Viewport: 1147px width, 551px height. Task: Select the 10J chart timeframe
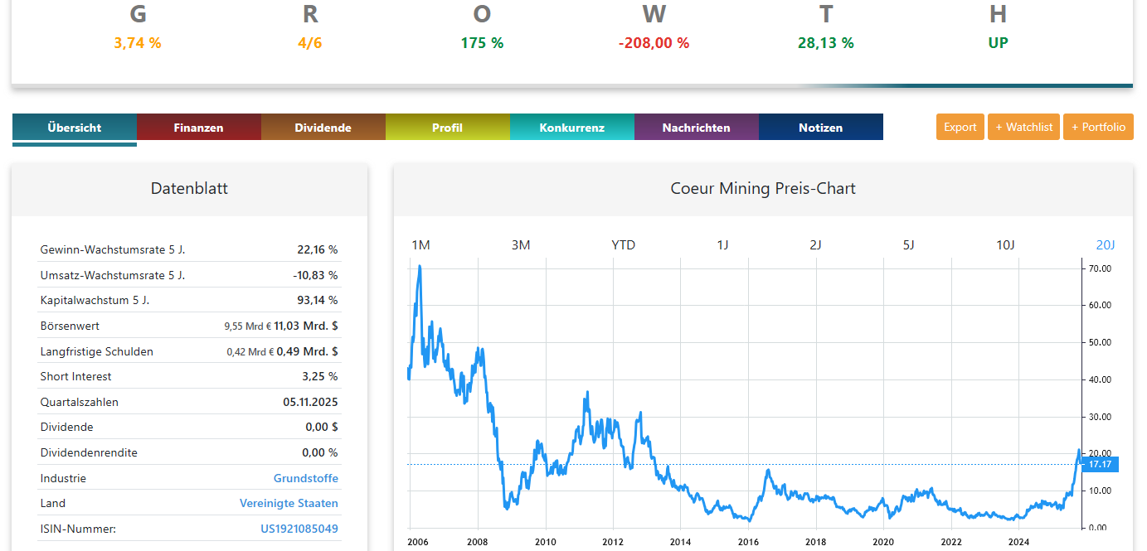pyautogui.click(x=1005, y=244)
